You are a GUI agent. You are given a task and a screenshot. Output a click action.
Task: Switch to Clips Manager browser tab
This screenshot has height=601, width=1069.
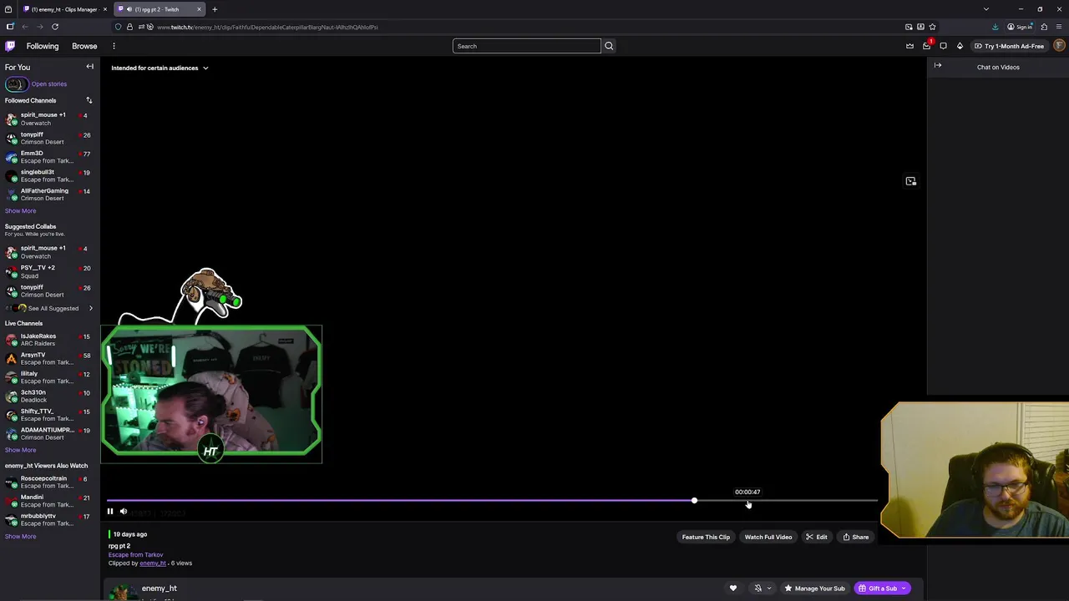click(x=65, y=9)
